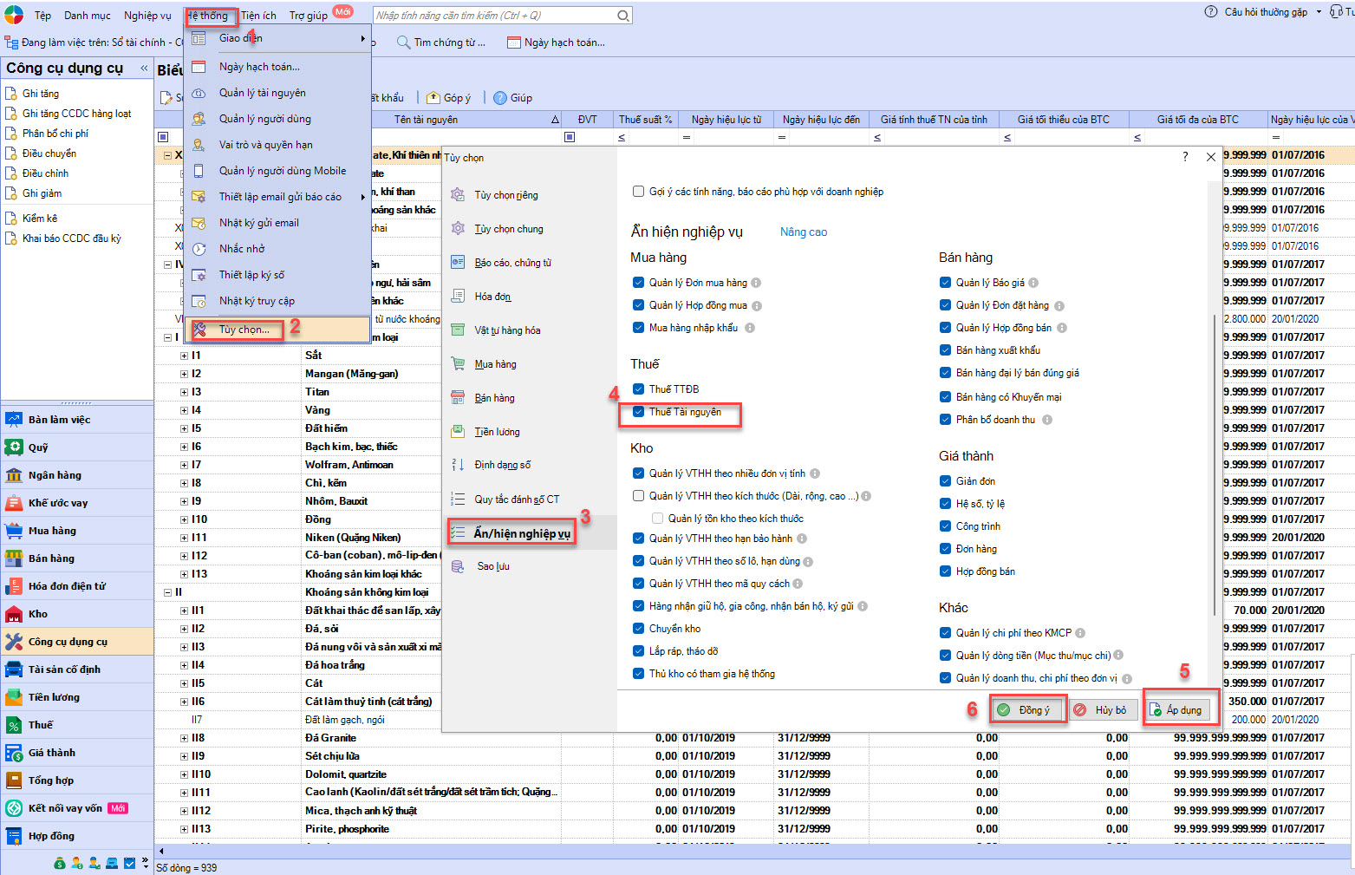Click the Góp ý feedback icon

click(433, 98)
